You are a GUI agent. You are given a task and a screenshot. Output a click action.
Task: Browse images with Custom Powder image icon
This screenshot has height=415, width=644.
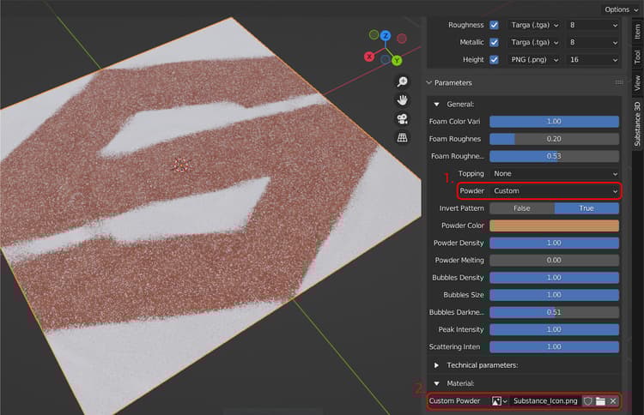pyautogui.click(x=499, y=400)
